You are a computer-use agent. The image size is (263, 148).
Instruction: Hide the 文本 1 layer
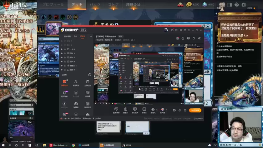pyautogui.click(x=61, y=49)
